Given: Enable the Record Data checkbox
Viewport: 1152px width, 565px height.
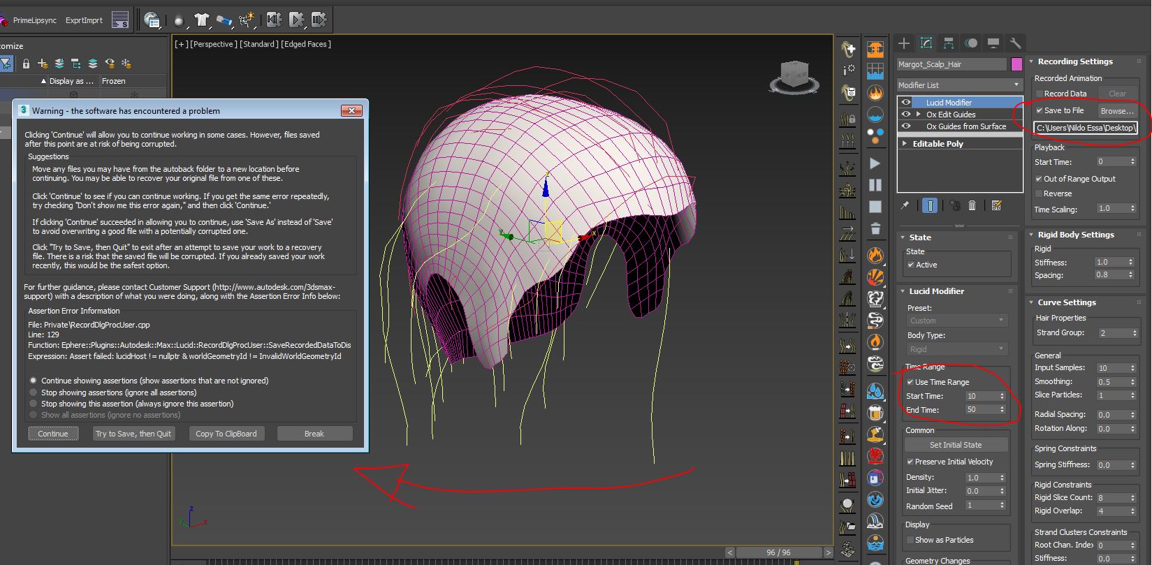Looking at the screenshot, I should coord(1040,94).
